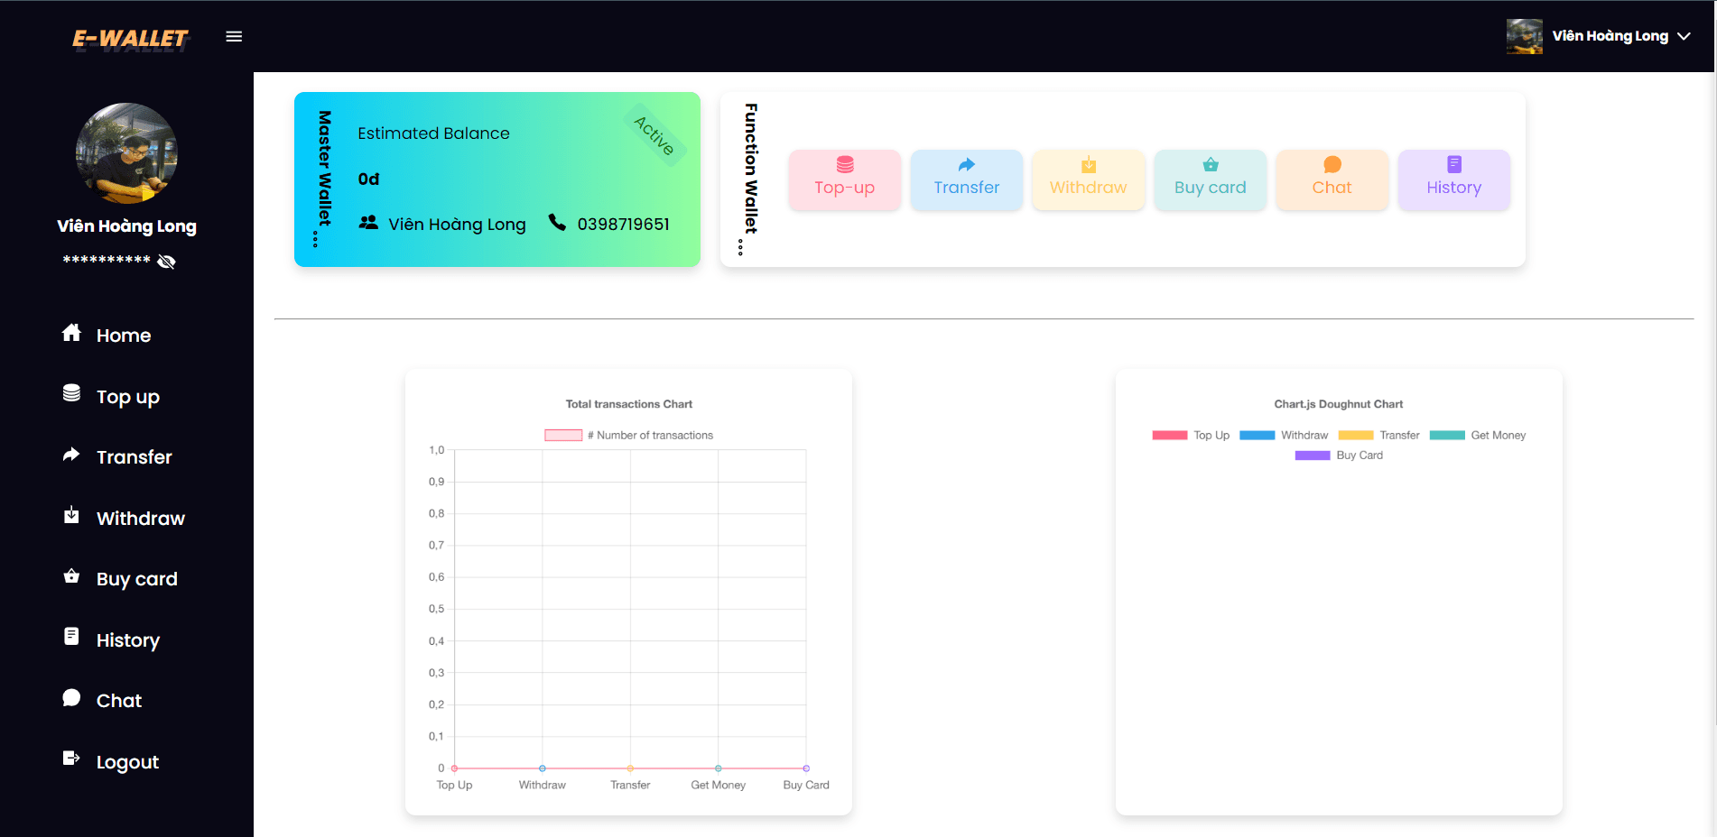The height and width of the screenshot is (837, 1717).
Task: Open Transfer page from sidebar
Action: click(x=135, y=457)
